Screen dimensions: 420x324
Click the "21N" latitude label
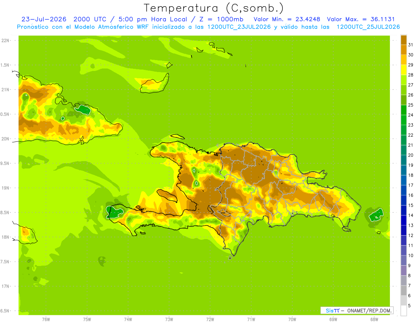point(6,90)
